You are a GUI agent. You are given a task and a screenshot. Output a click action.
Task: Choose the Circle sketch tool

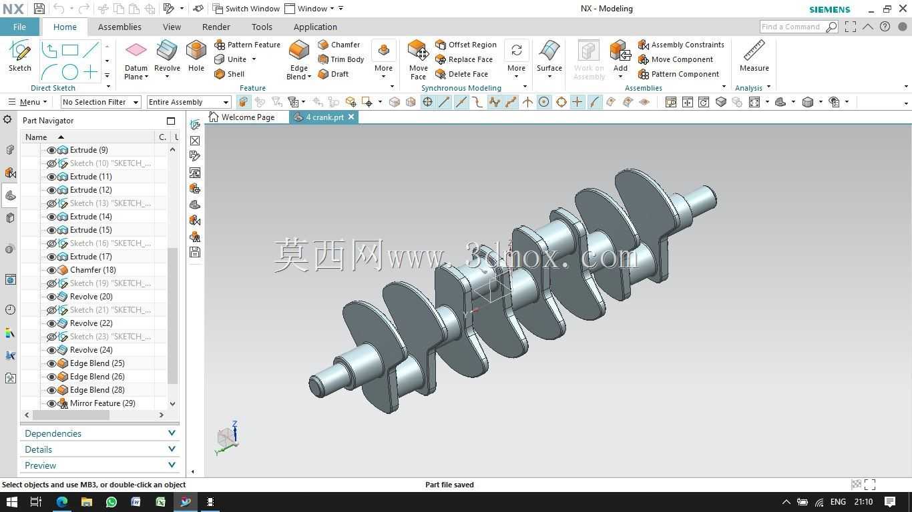(70, 71)
